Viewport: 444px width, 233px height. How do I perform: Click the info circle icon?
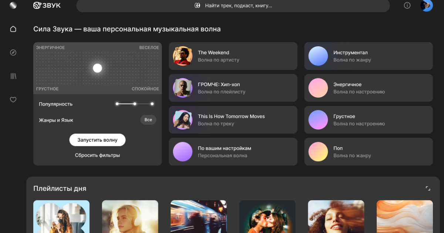407,6
